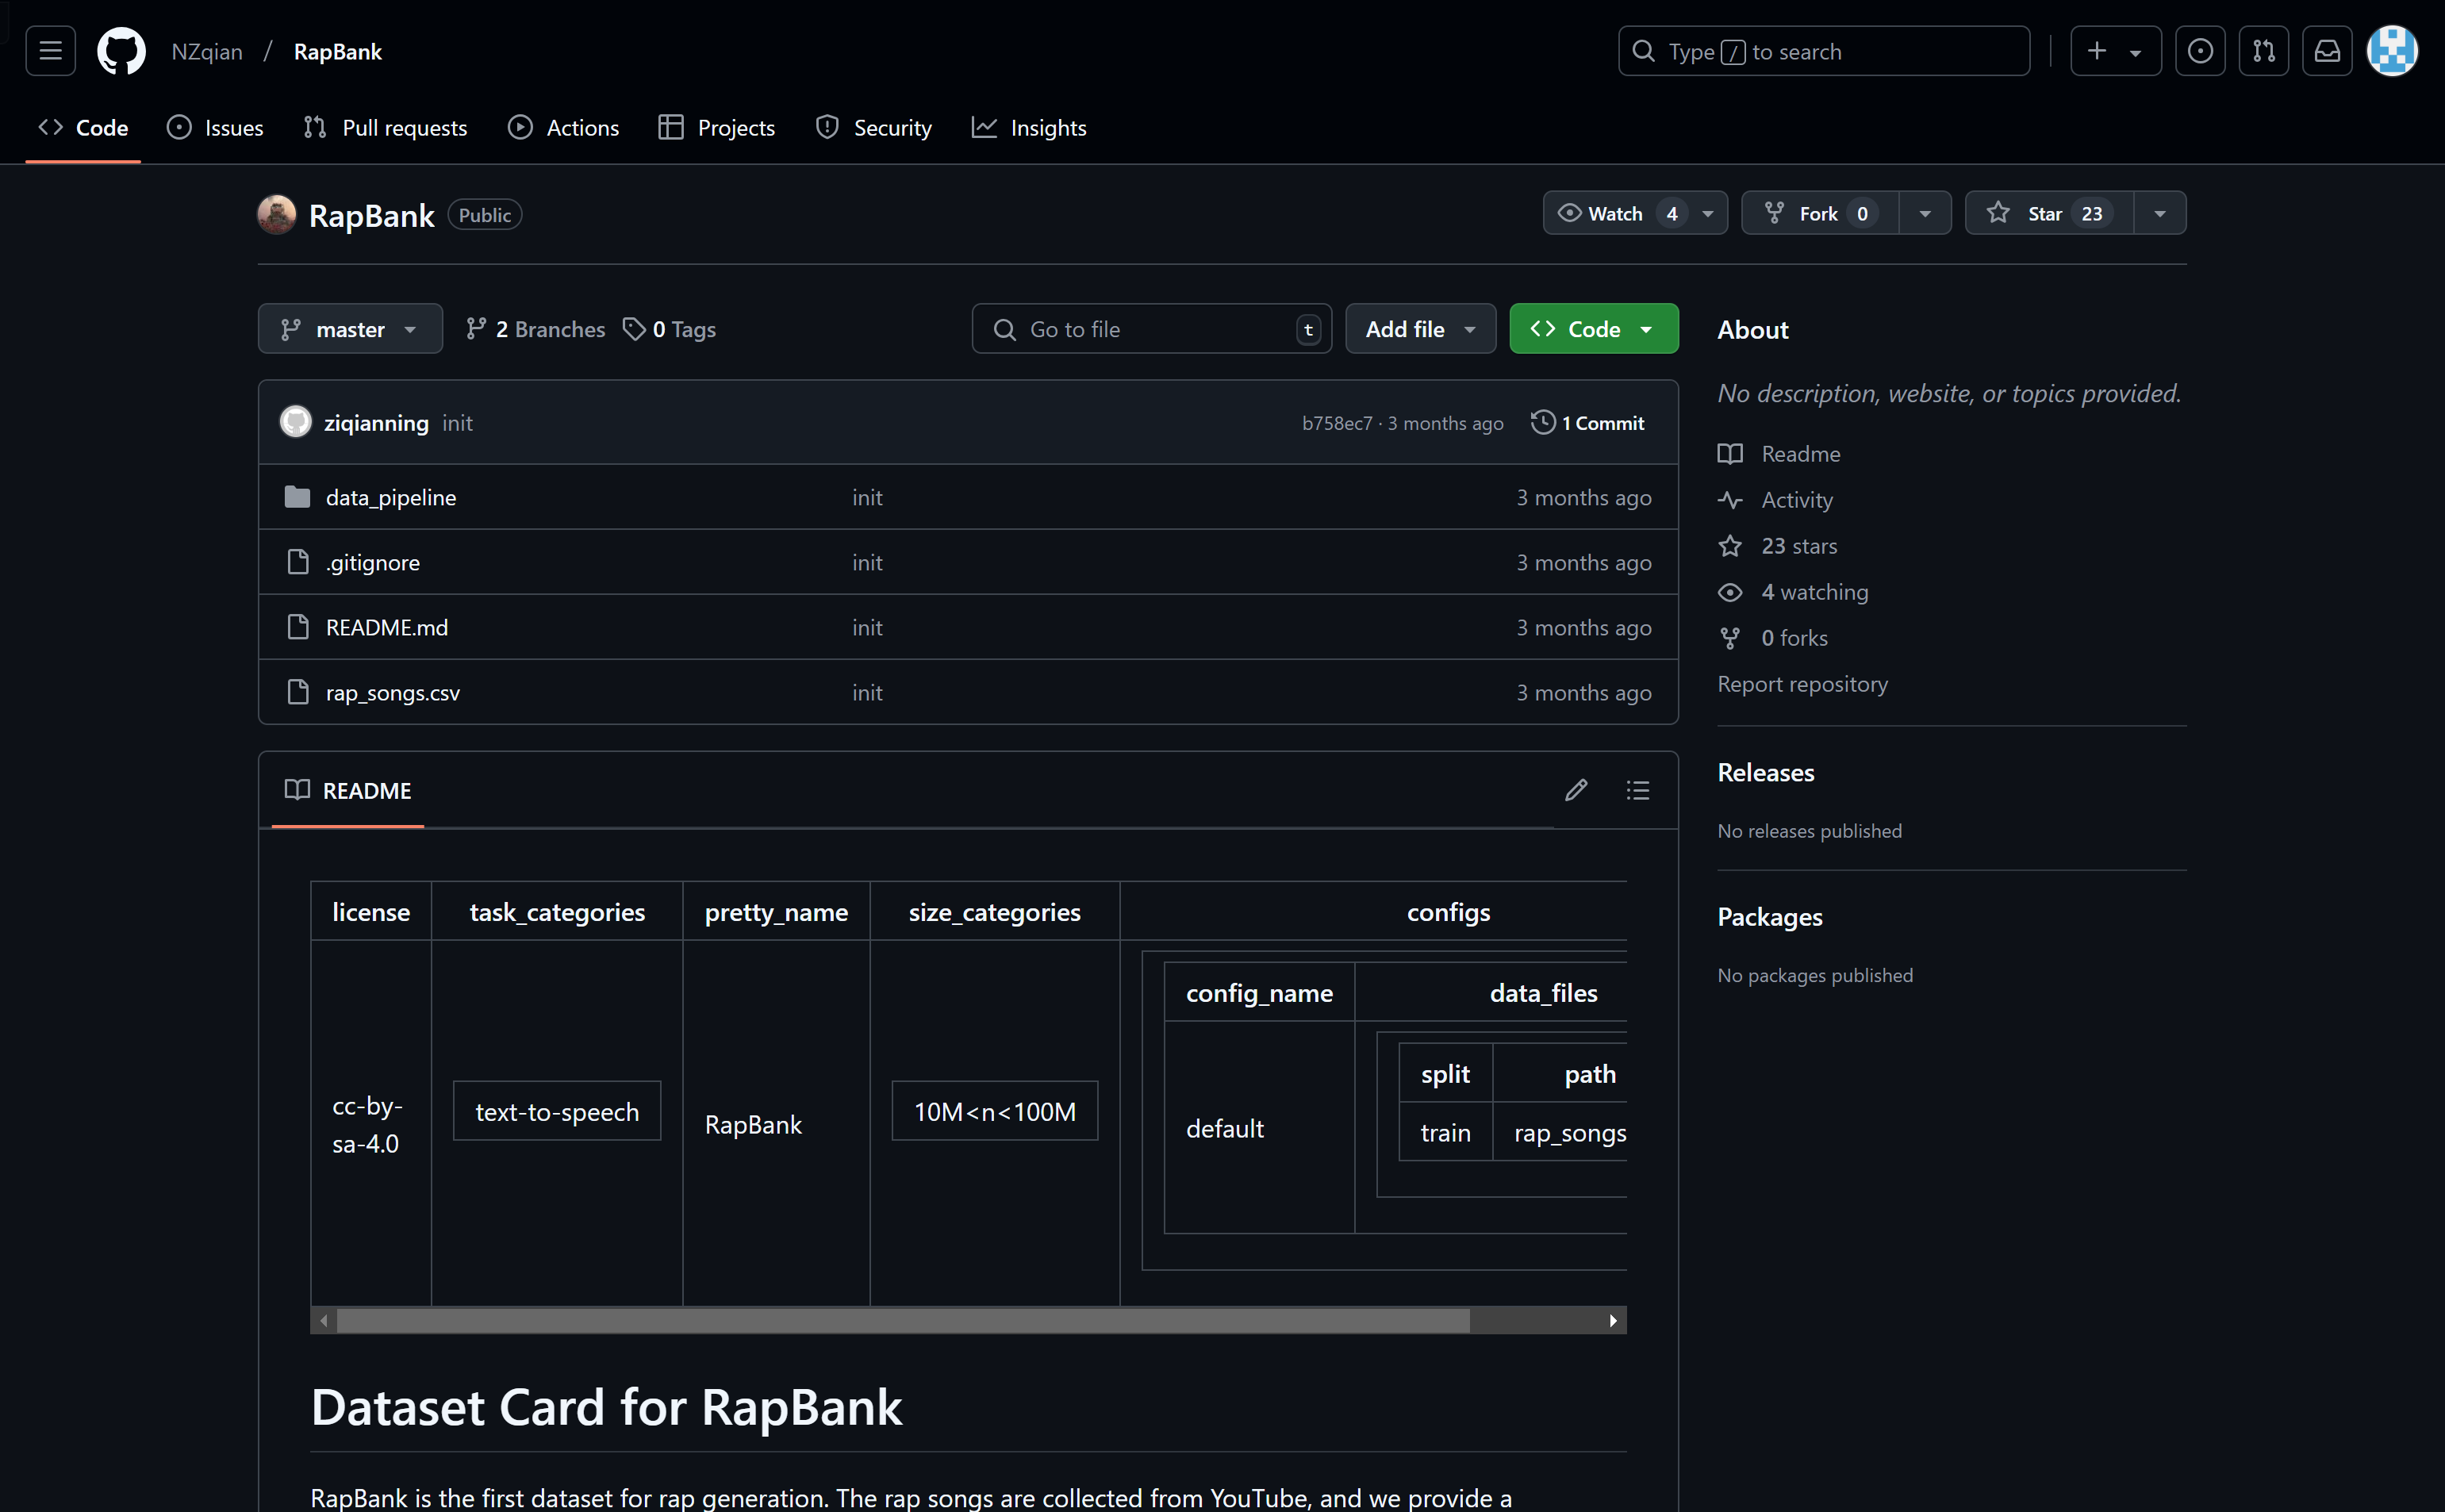This screenshot has height=1512, width=2445.
Task: Expand the Star lists dropdown arrow
Action: [2160, 213]
